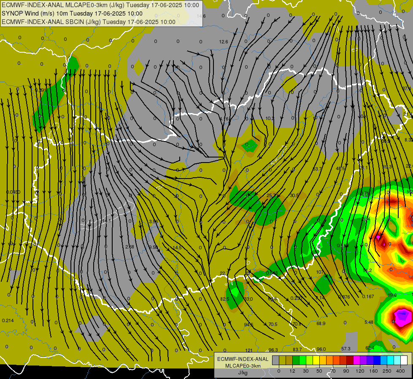Click the legend tick label 400

pos(400,371)
